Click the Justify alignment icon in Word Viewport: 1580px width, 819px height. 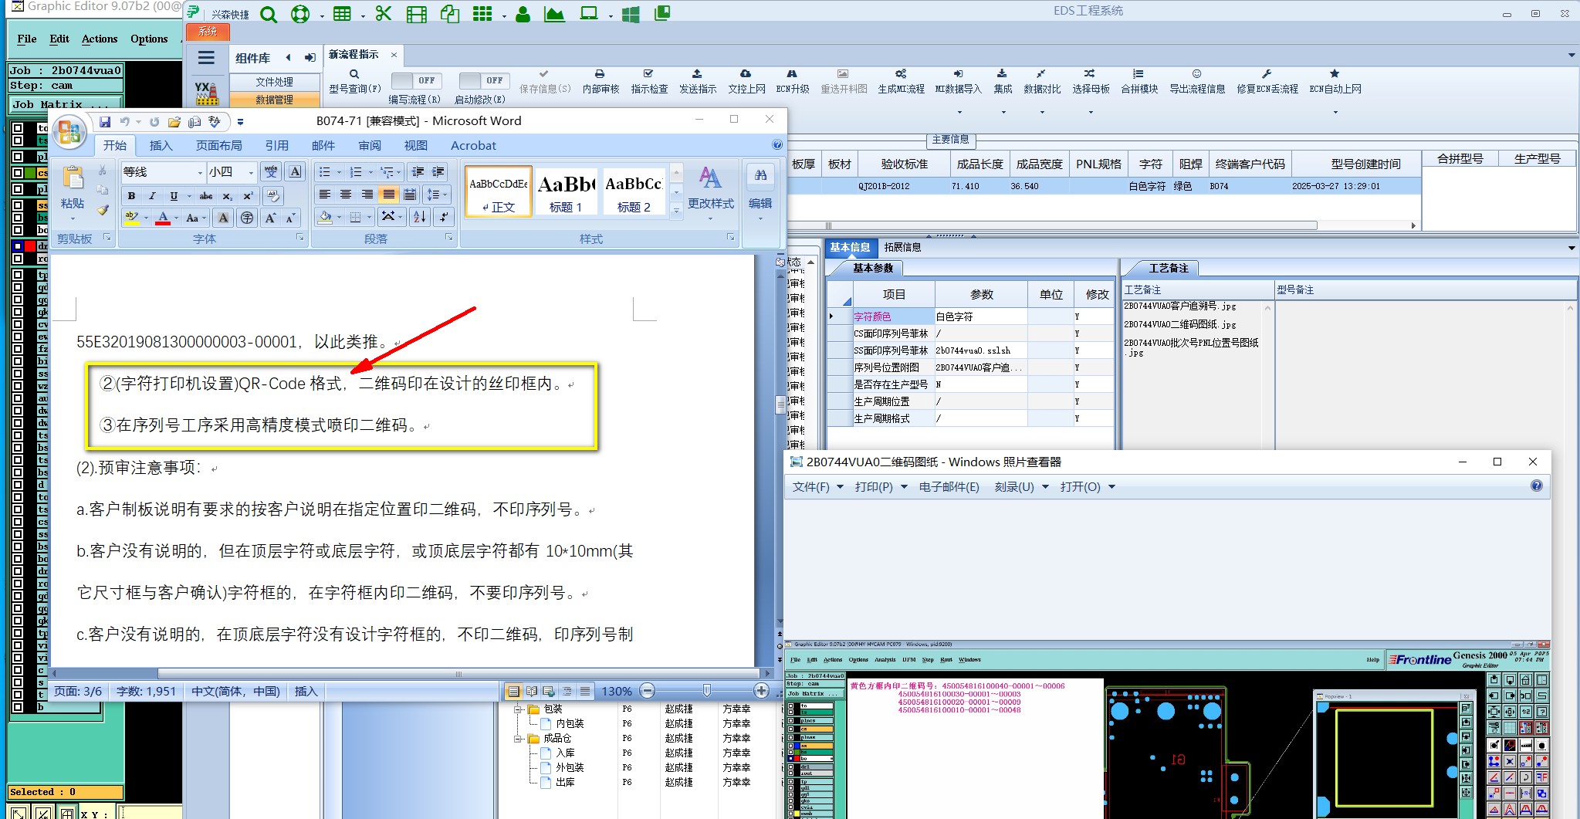[x=388, y=195]
